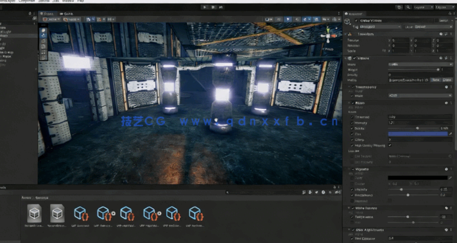Select the Rotate tool in the scene overlay
The width and height of the screenshot is (457, 243).
pyautogui.click(x=44, y=41)
